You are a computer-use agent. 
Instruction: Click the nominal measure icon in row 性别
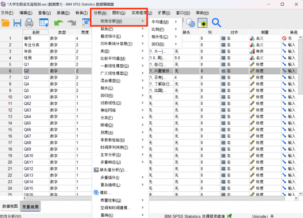(x=252, y=58)
